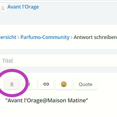Toggle bold formatting with the B button

[x=12, y=84]
